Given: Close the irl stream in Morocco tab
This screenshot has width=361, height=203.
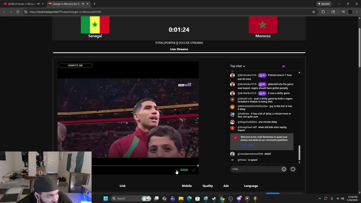Looking at the screenshot, I should (43, 4).
